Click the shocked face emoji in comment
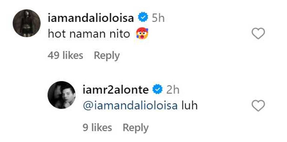The image size is (287, 142). tap(142, 33)
